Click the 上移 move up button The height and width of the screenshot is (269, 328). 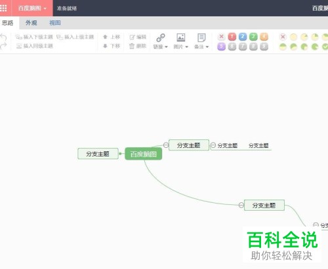coord(112,37)
